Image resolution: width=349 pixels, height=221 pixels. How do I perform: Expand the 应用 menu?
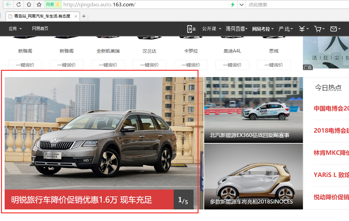pyautogui.click(x=15, y=29)
